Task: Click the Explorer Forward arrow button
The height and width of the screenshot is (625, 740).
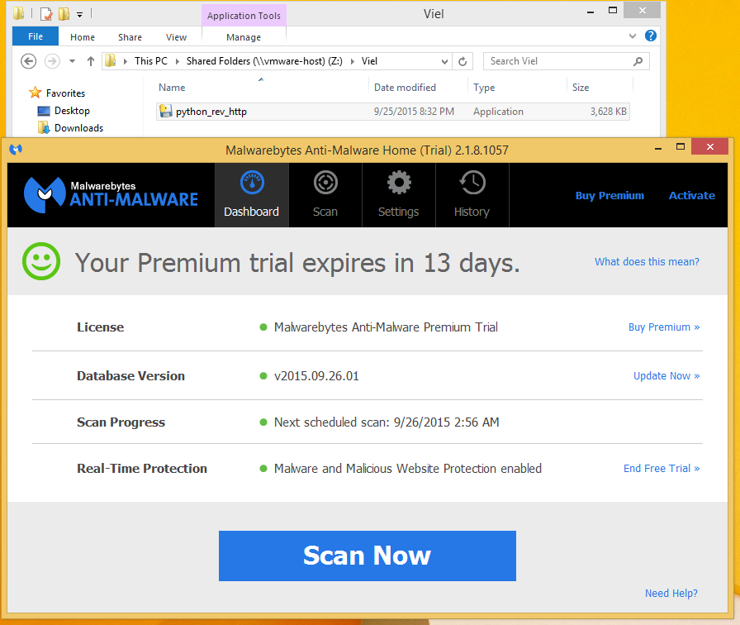Action: (x=52, y=61)
